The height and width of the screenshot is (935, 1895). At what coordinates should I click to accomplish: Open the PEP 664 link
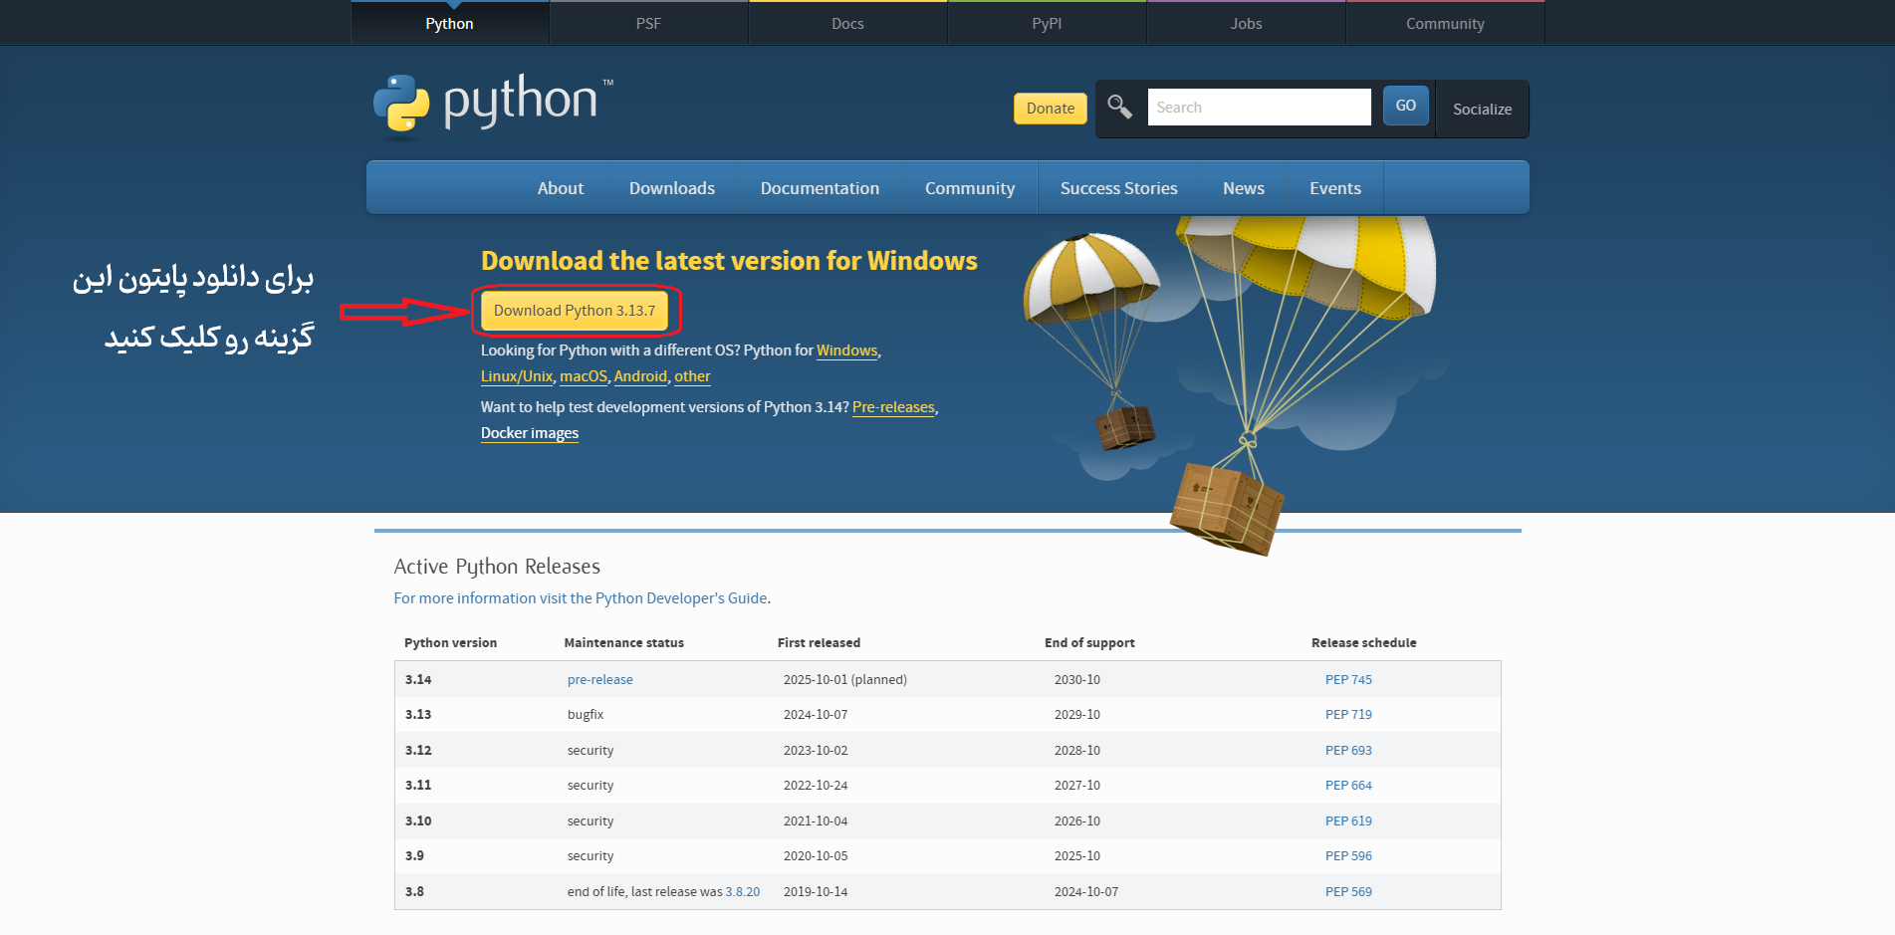1348,785
